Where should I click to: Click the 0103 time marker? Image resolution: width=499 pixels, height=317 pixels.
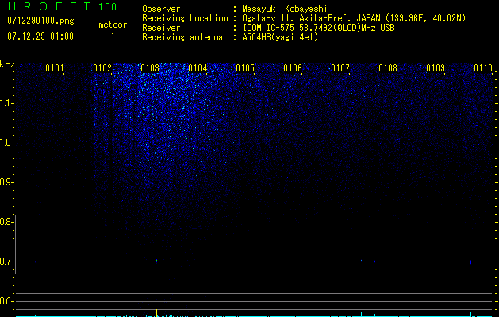pyautogui.click(x=150, y=68)
